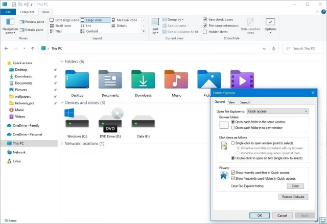
Task: Open the File menu
Action: (x=8, y=12)
